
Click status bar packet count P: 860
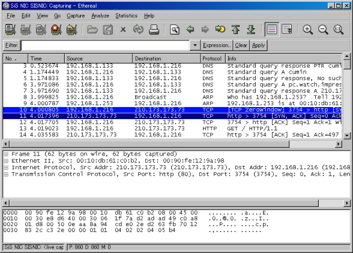[76, 247]
